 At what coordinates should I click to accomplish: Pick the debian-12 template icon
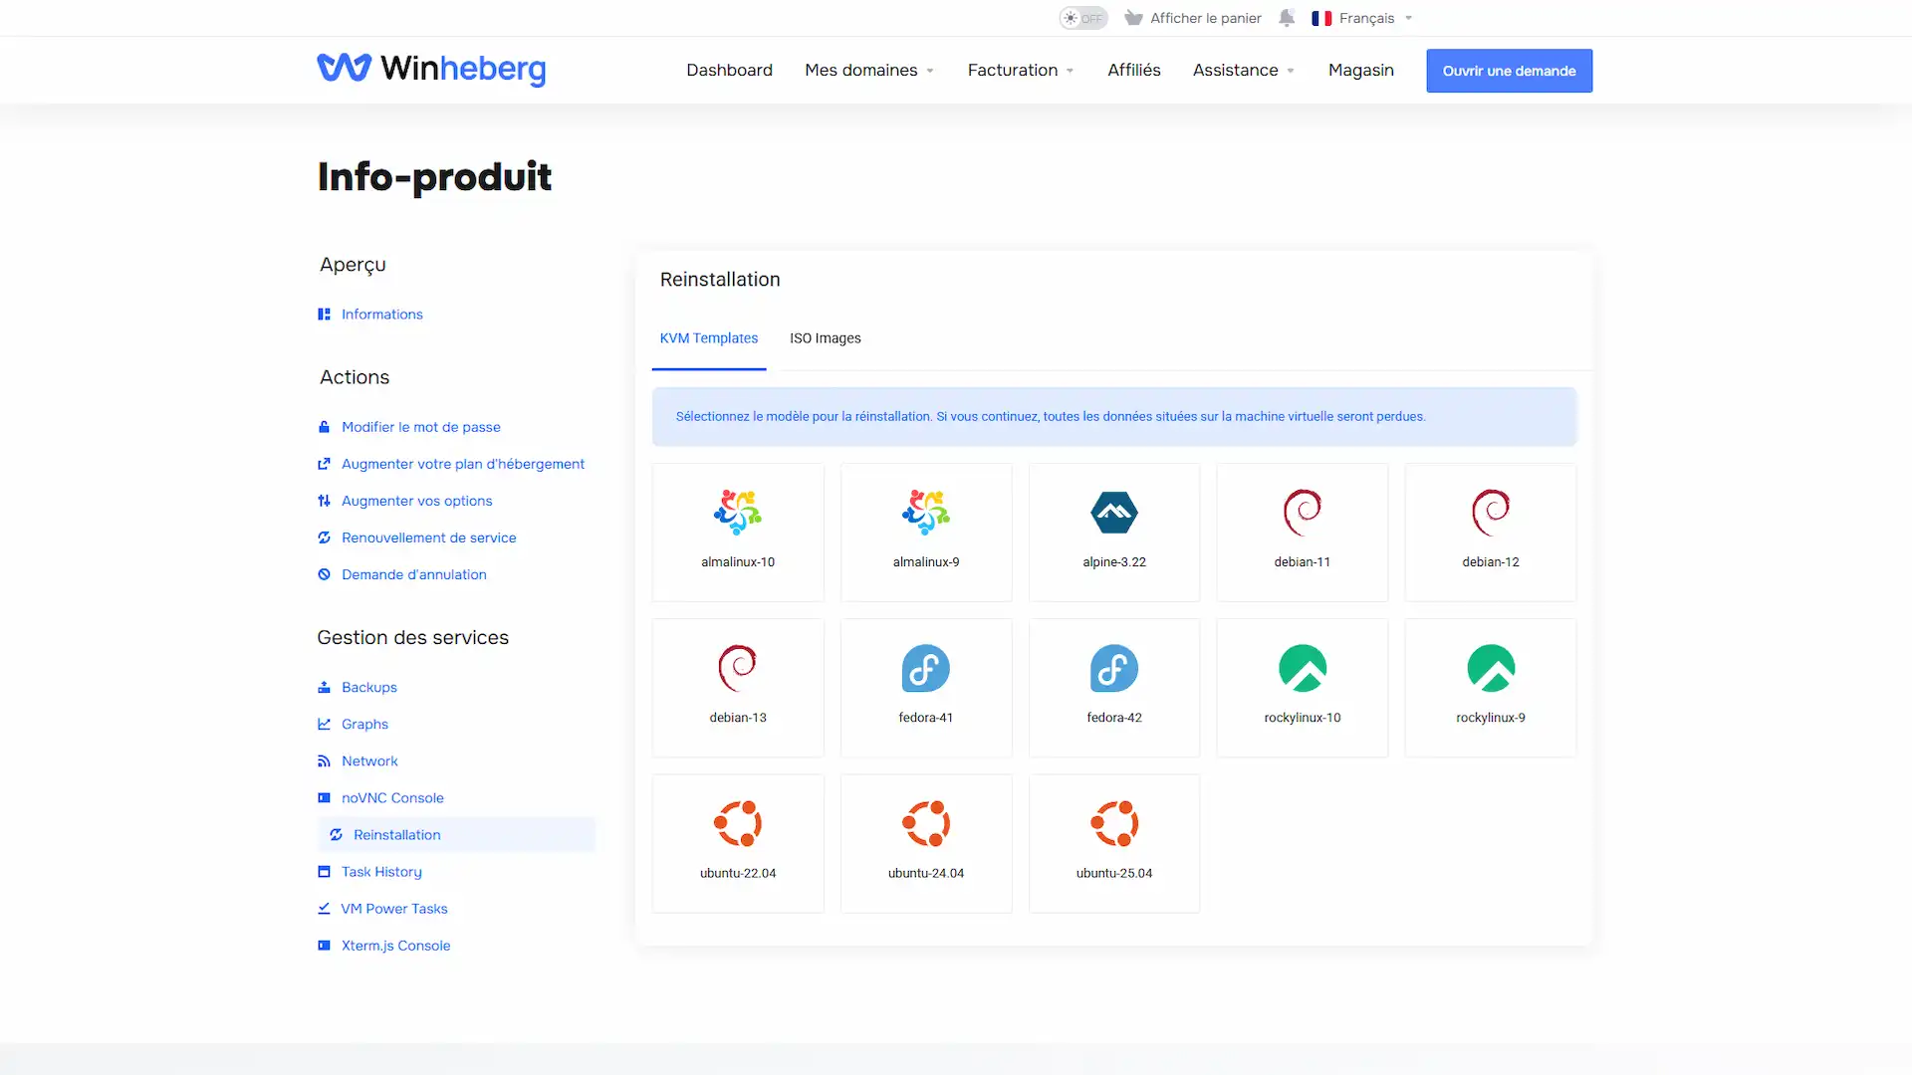tap(1491, 513)
